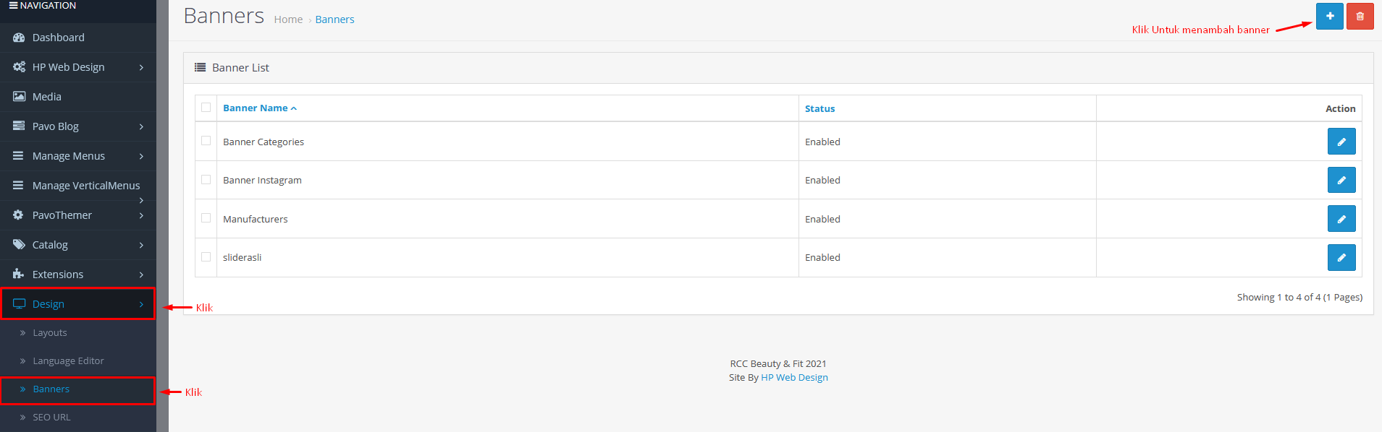1382x432 pixels.
Task: Open the SEO URL submenu item
Action: click(51, 418)
